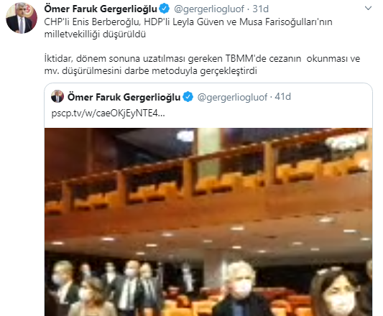Click the blank card area right of 41d
383x316 pixels.
click(331, 97)
